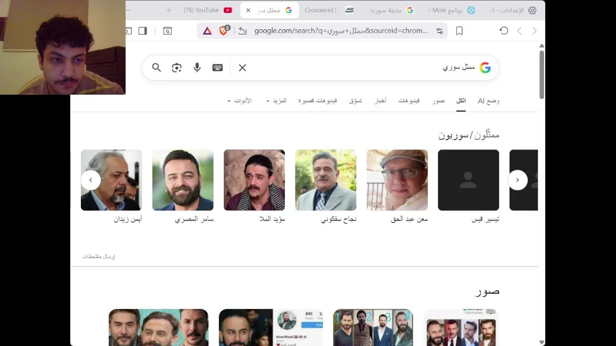Select the سامر المصري actor thumbnail
This screenshot has height=346, width=616.
pyautogui.click(x=183, y=180)
